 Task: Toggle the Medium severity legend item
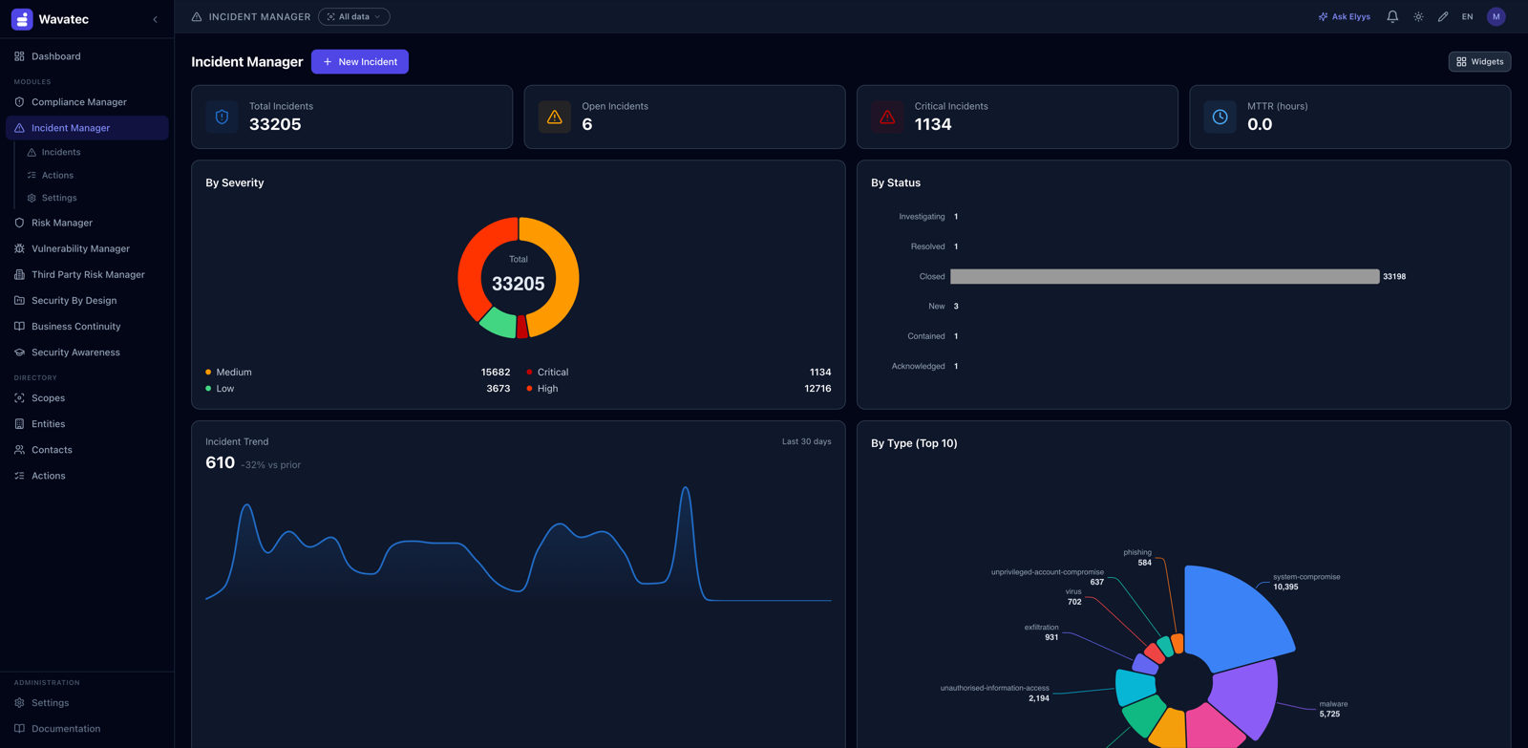pyautogui.click(x=228, y=372)
